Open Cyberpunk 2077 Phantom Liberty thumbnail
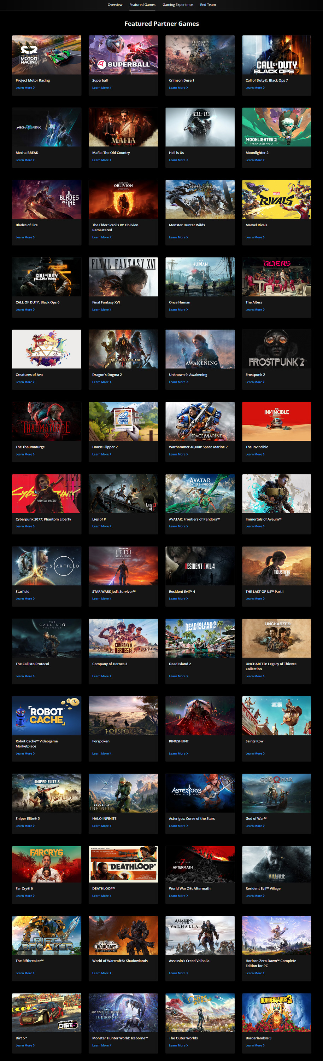This screenshot has height=1061, width=323. tap(47, 494)
